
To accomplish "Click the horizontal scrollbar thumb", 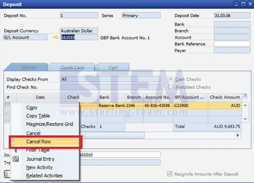I will tap(112, 135).
